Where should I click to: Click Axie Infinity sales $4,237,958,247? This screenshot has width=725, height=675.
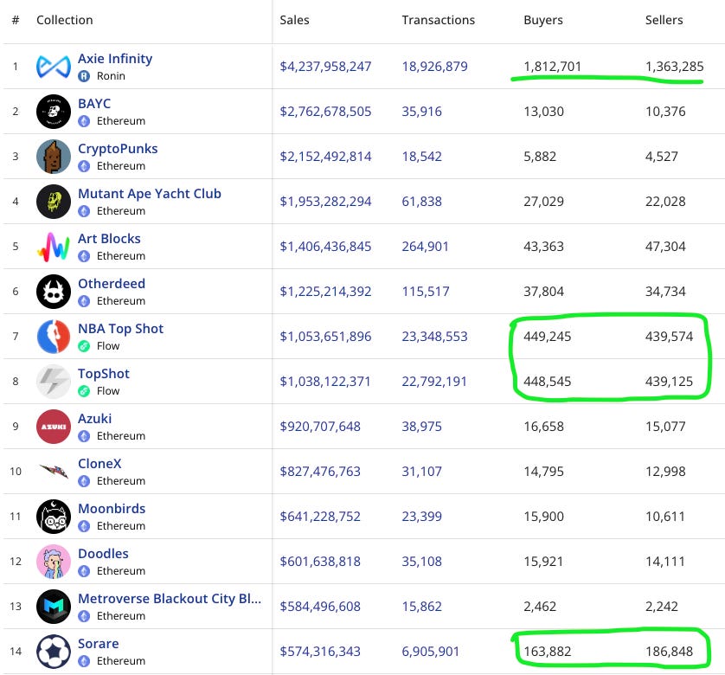[x=325, y=67]
